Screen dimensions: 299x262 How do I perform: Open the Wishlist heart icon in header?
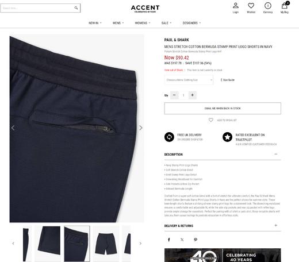click(251, 6)
